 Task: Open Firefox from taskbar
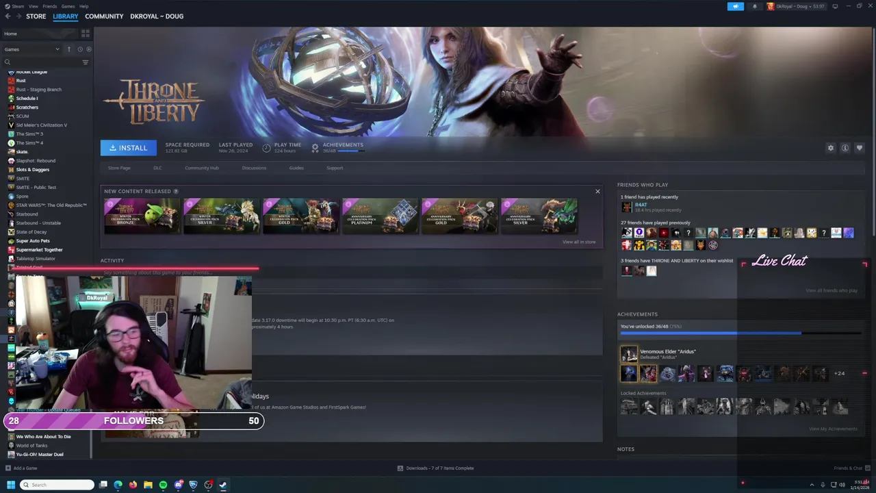click(133, 485)
